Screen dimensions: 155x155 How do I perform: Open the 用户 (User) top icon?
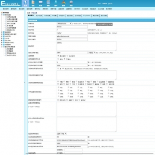tap(56, 3)
